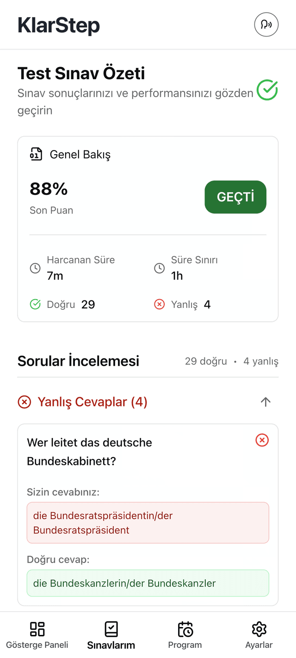Click the 88% score display
The width and height of the screenshot is (296, 658).
pos(48,189)
